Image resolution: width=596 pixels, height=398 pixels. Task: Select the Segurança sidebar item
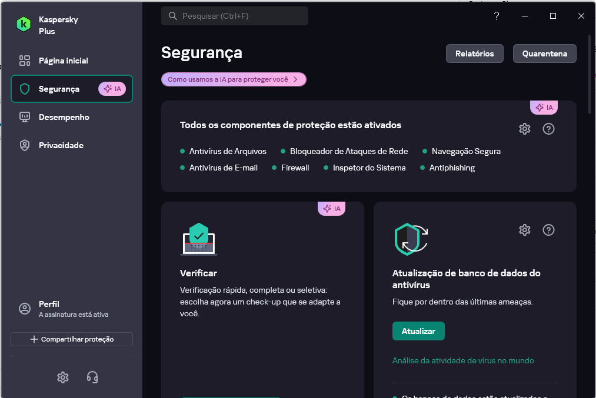click(x=59, y=89)
